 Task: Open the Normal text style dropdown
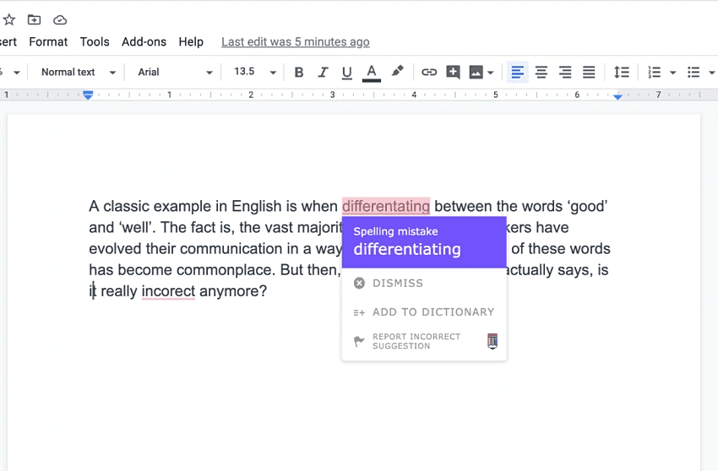coord(79,72)
